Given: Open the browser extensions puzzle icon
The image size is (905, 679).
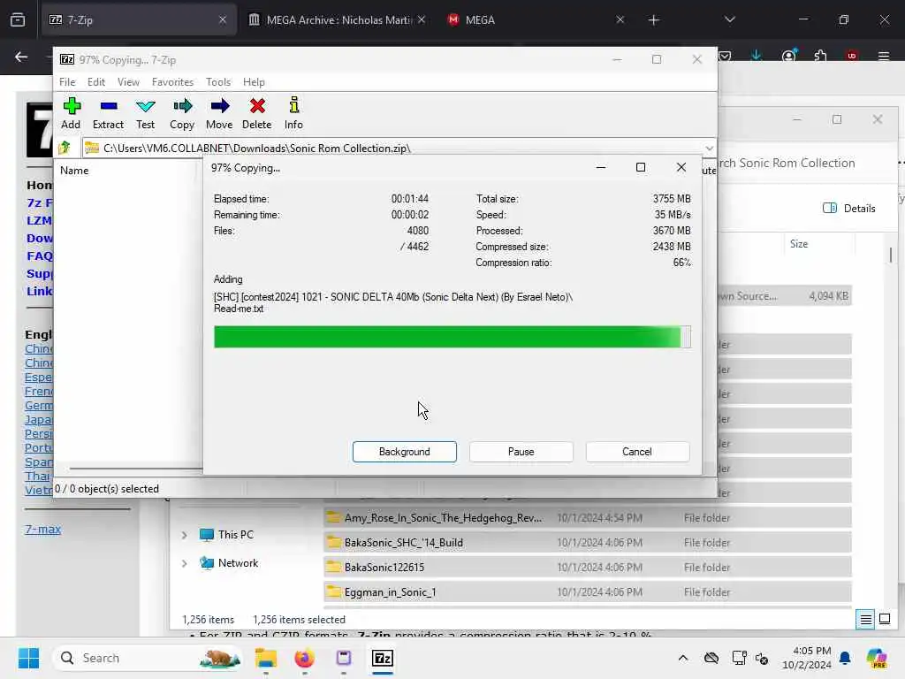Looking at the screenshot, I should click(820, 56).
